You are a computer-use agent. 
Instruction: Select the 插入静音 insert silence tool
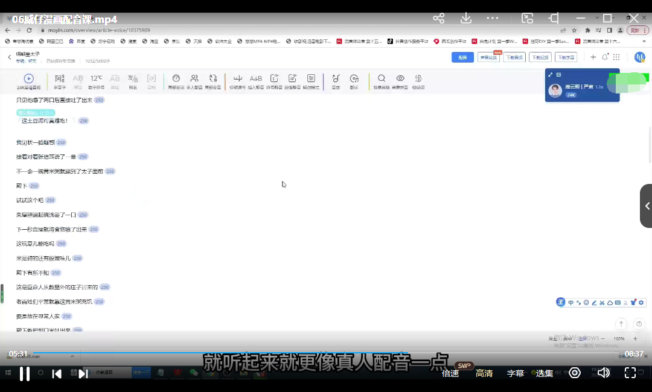pyautogui.click(x=256, y=81)
